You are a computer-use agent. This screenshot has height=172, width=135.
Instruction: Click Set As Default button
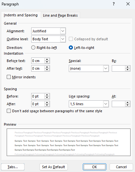[x=53, y=167]
